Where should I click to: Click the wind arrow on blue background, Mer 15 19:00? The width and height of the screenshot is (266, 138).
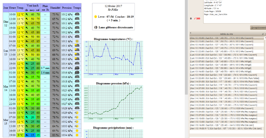[27, 135]
